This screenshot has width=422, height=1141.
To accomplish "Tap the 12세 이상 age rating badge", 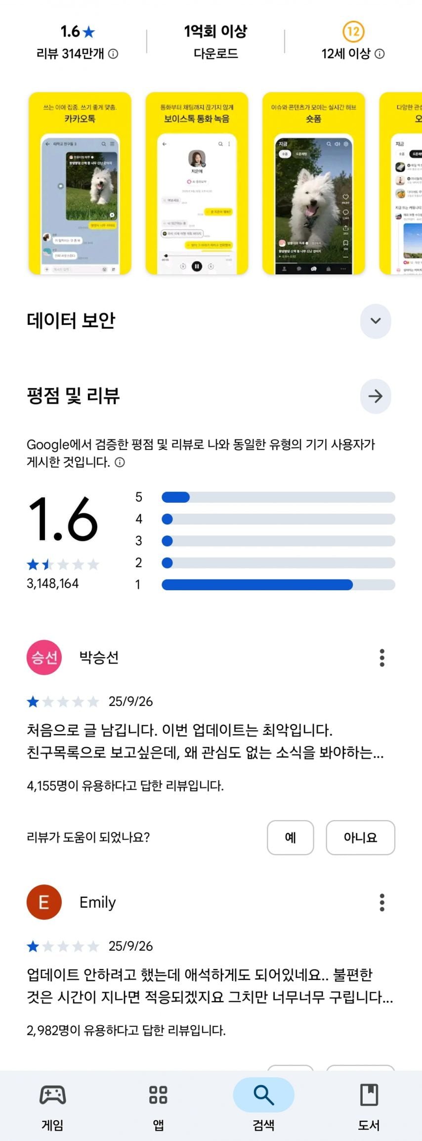I will (x=353, y=32).
